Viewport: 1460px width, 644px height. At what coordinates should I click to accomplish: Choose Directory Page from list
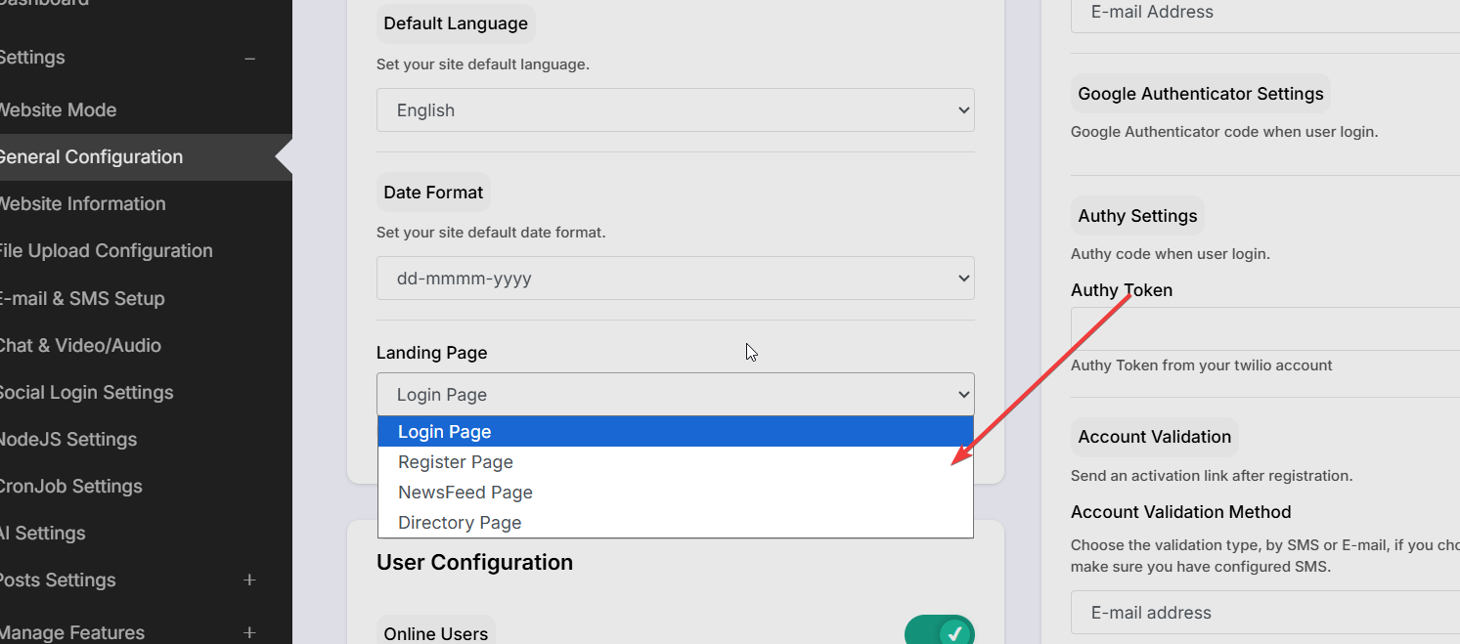(460, 523)
